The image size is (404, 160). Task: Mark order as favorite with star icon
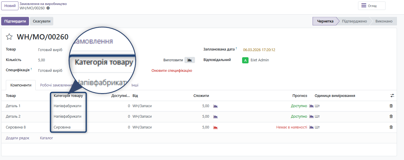click(x=9, y=37)
